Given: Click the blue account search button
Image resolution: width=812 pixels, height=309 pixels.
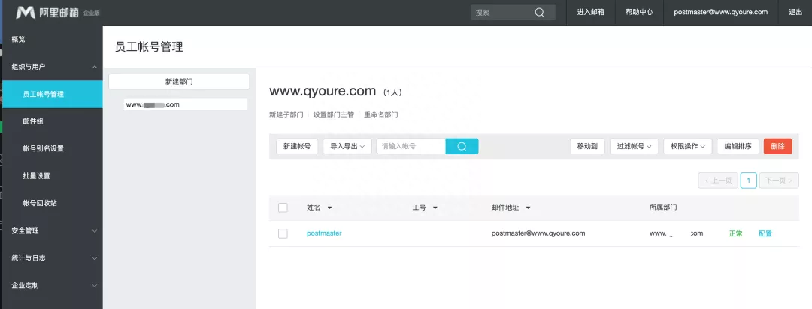Looking at the screenshot, I should tap(462, 146).
